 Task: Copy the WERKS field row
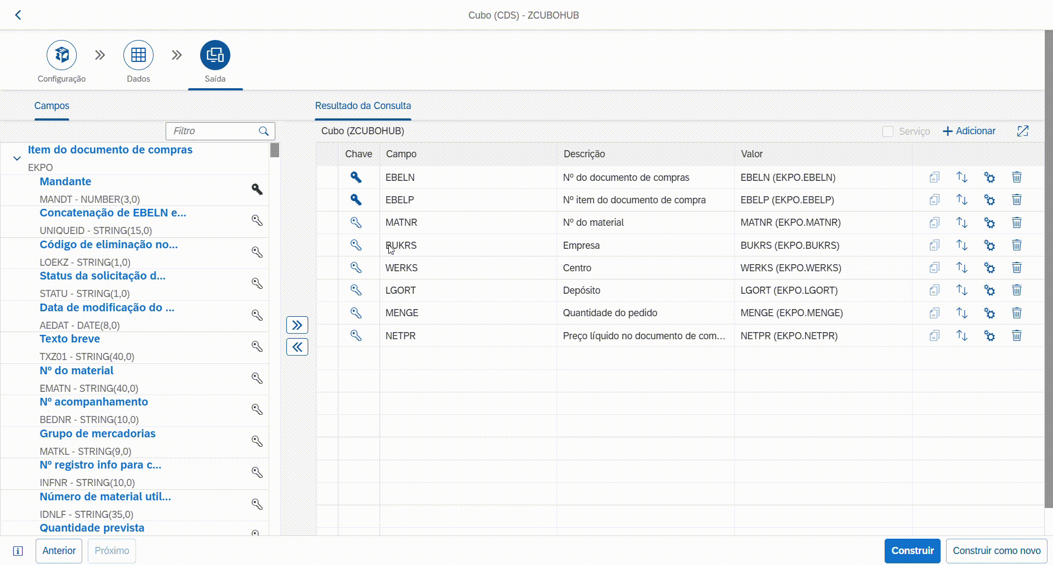click(x=934, y=268)
